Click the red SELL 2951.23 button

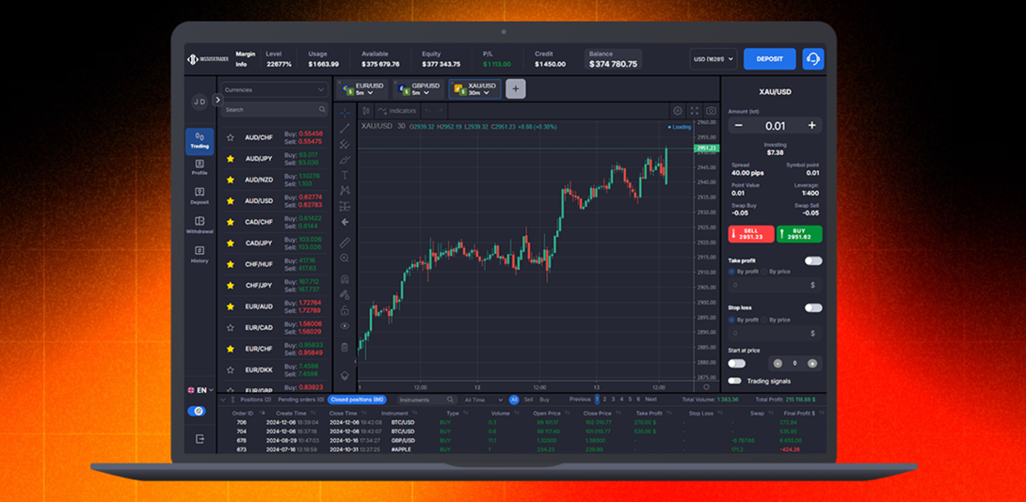coord(751,234)
